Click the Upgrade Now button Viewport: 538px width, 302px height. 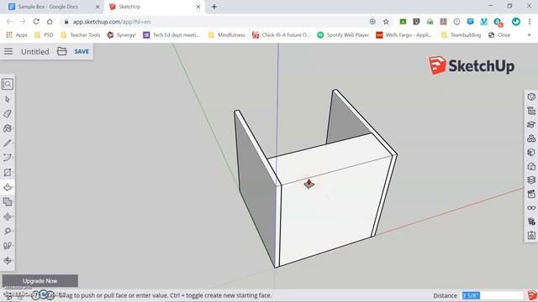point(40,281)
